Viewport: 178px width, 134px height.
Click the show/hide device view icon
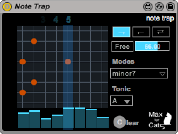148,7
